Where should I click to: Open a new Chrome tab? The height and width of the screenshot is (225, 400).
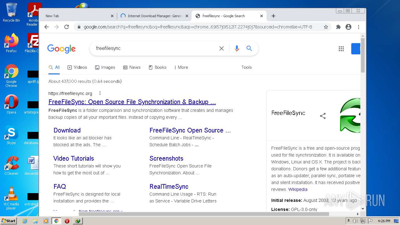click(x=273, y=16)
